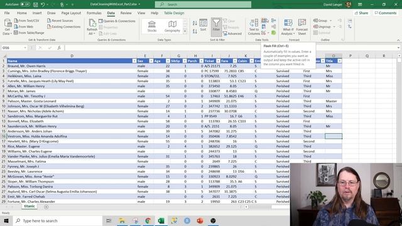The image size is (402, 226).
Task: Open Advanced filter options
Action: point(232,33)
